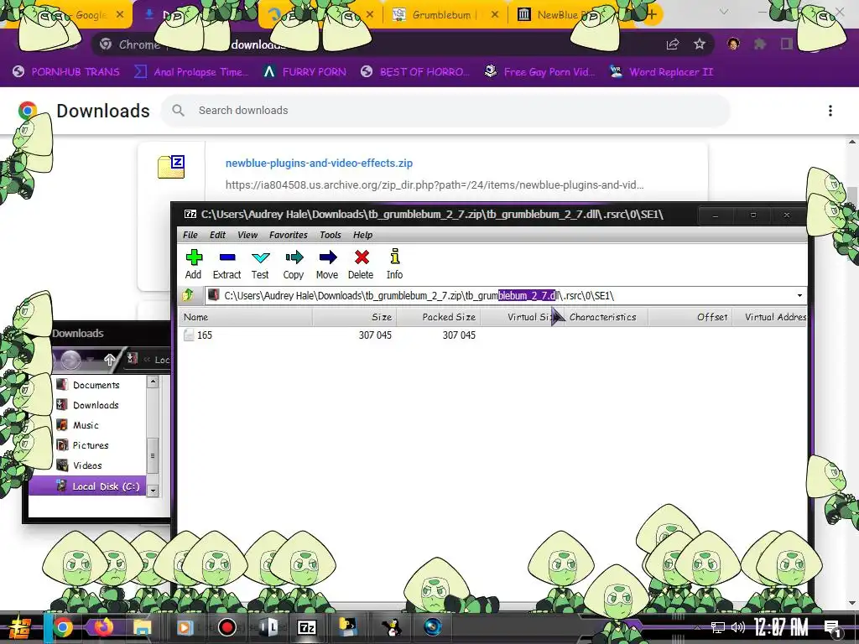This screenshot has width=859, height=644.
Task: Sort by the Name column header
Action: coord(246,317)
